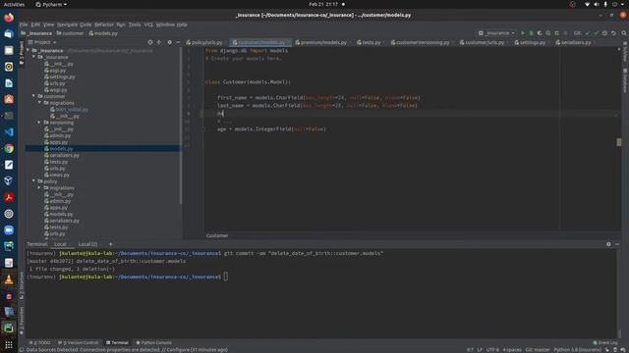Collapse the policy folder
The height and width of the screenshot is (353, 629).
point(33,180)
